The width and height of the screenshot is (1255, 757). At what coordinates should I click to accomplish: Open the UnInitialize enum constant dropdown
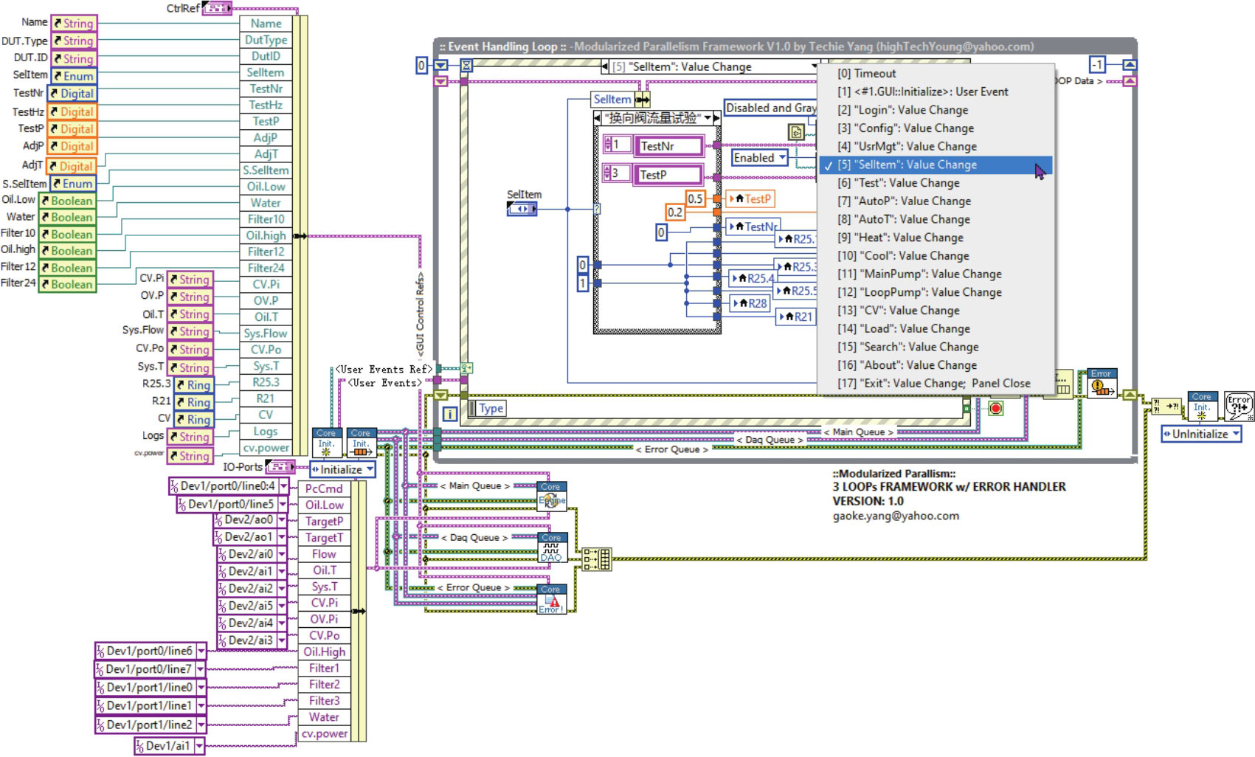(1235, 434)
